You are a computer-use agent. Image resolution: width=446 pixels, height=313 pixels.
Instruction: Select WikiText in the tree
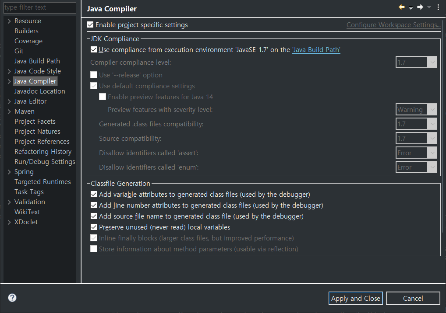tap(27, 212)
